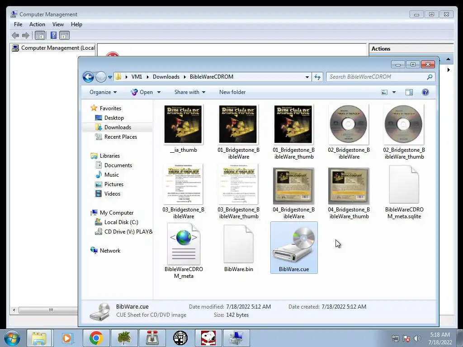Viewport: 463px width, 347px height.
Task: Open Google Chrome from taskbar
Action: 96,338
